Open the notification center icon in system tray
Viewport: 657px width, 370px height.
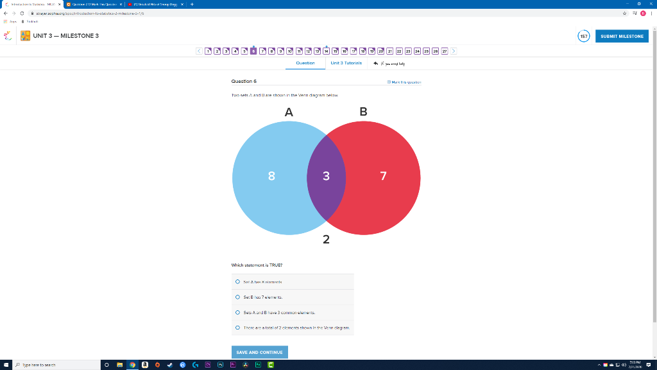(x=649, y=365)
